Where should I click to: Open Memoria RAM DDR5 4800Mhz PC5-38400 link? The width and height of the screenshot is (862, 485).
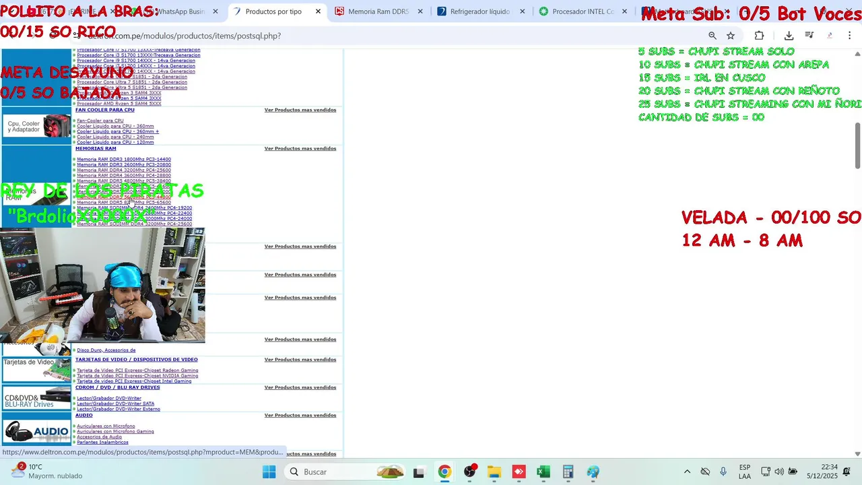124,181
